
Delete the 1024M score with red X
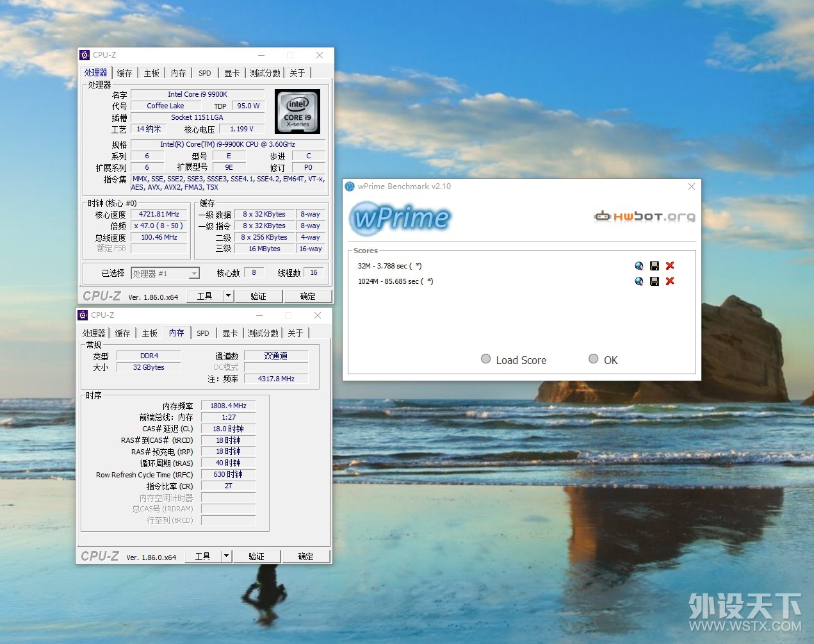pyautogui.click(x=670, y=281)
